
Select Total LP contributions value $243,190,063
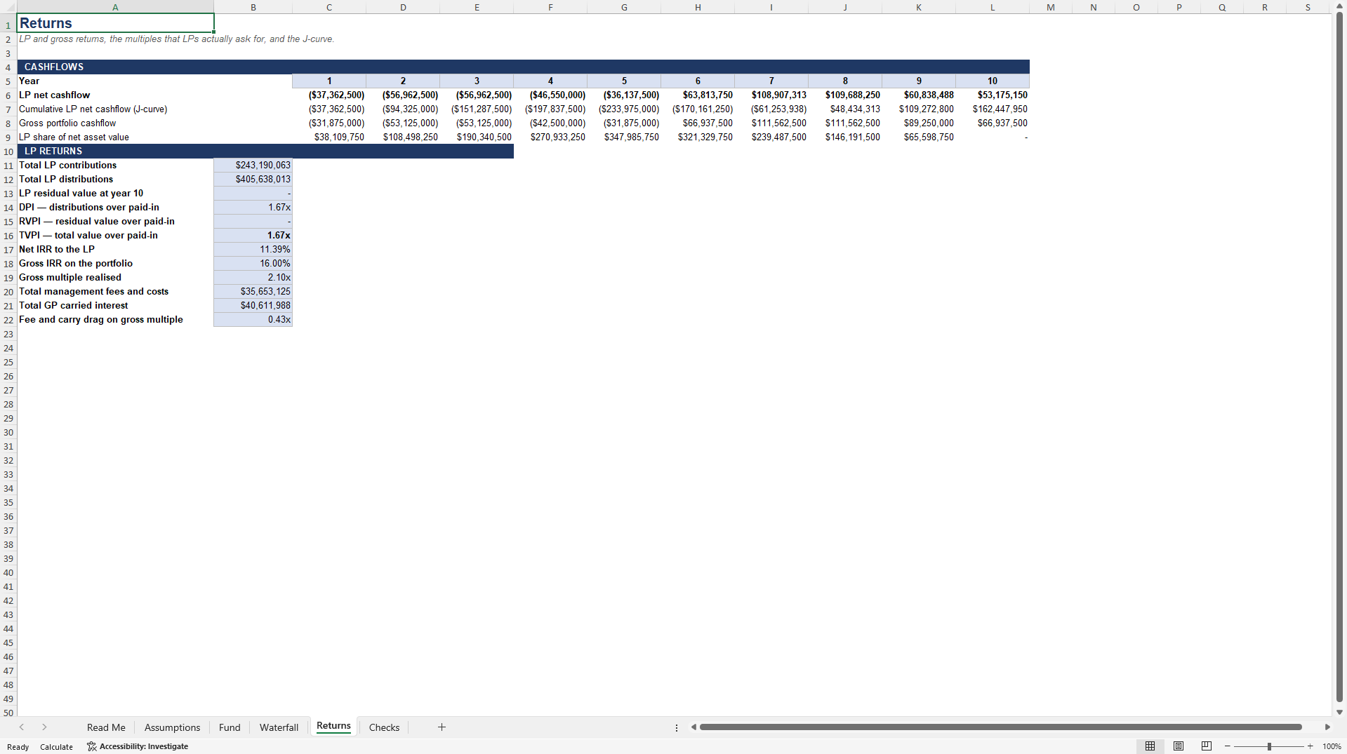point(253,165)
